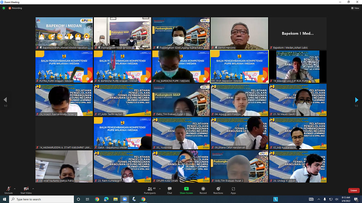Click the name label 09_Elkana Catur Hardiansah
This screenshot has height=203, width=362.
click(x=230, y=147)
